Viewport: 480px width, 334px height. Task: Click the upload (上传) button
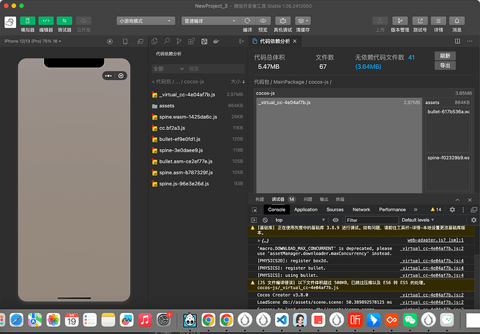[x=380, y=21]
